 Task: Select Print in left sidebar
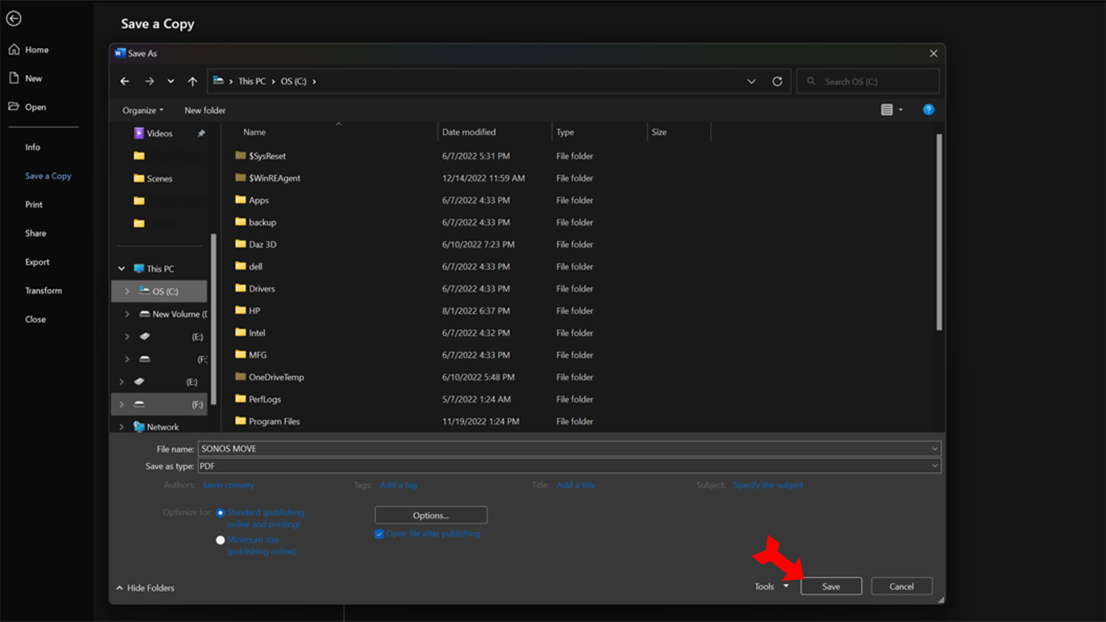point(34,204)
